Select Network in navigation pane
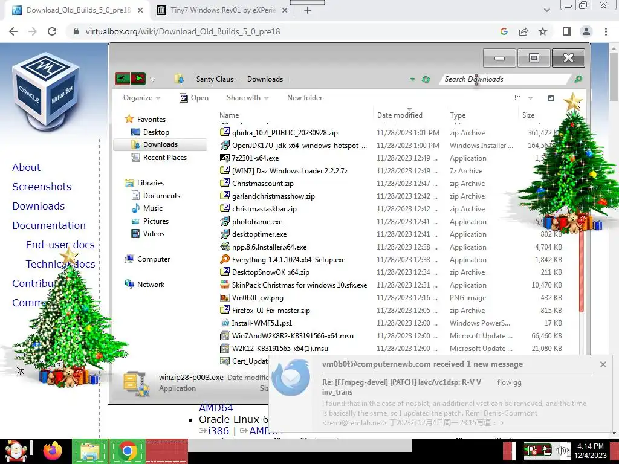The height and width of the screenshot is (464, 619). (144, 285)
